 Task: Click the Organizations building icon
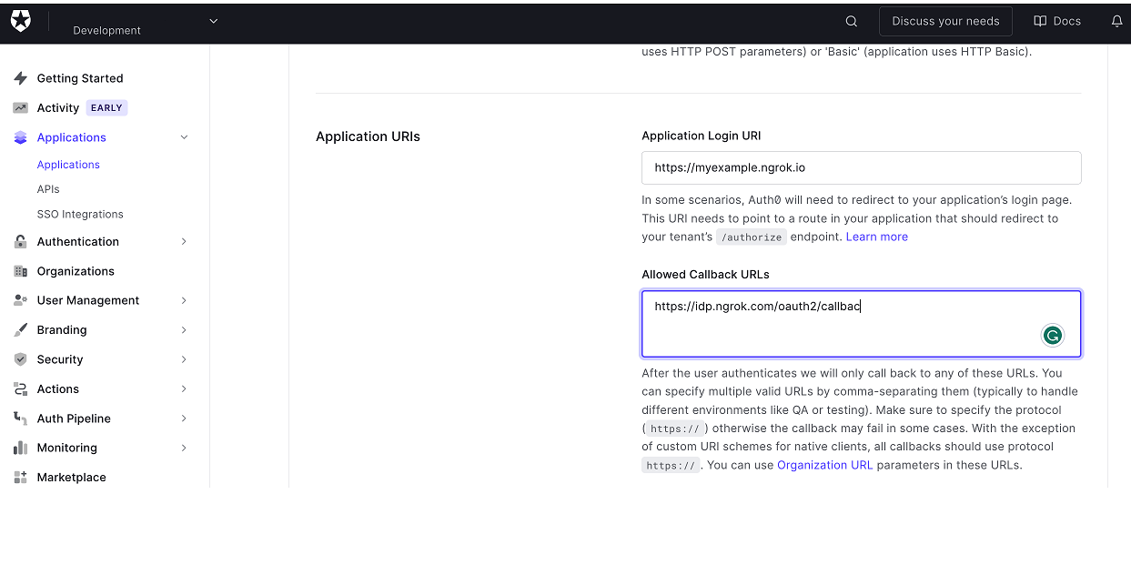point(18,270)
